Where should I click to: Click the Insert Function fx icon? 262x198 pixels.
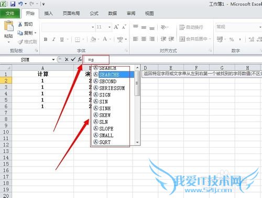(x=80, y=59)
